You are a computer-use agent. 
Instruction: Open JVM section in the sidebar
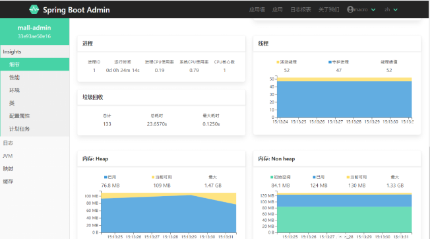(34, 156)
